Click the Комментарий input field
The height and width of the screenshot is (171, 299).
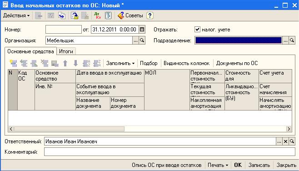(169, 152)
